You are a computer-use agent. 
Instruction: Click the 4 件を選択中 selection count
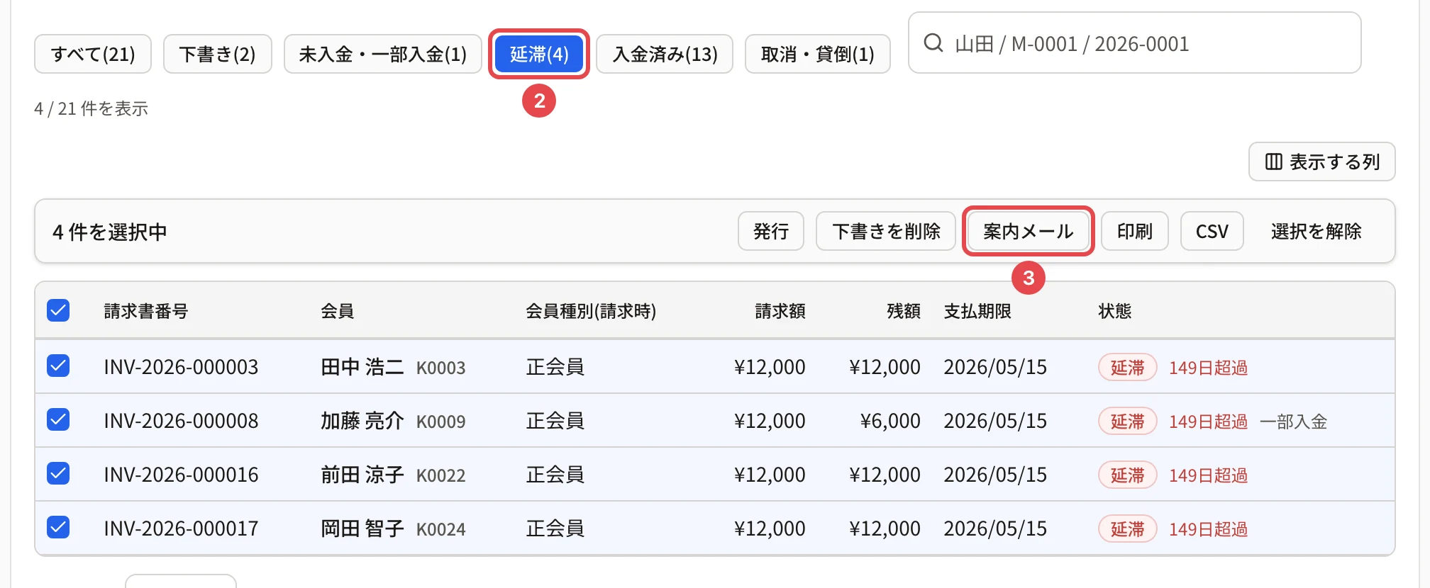(110, 232)
